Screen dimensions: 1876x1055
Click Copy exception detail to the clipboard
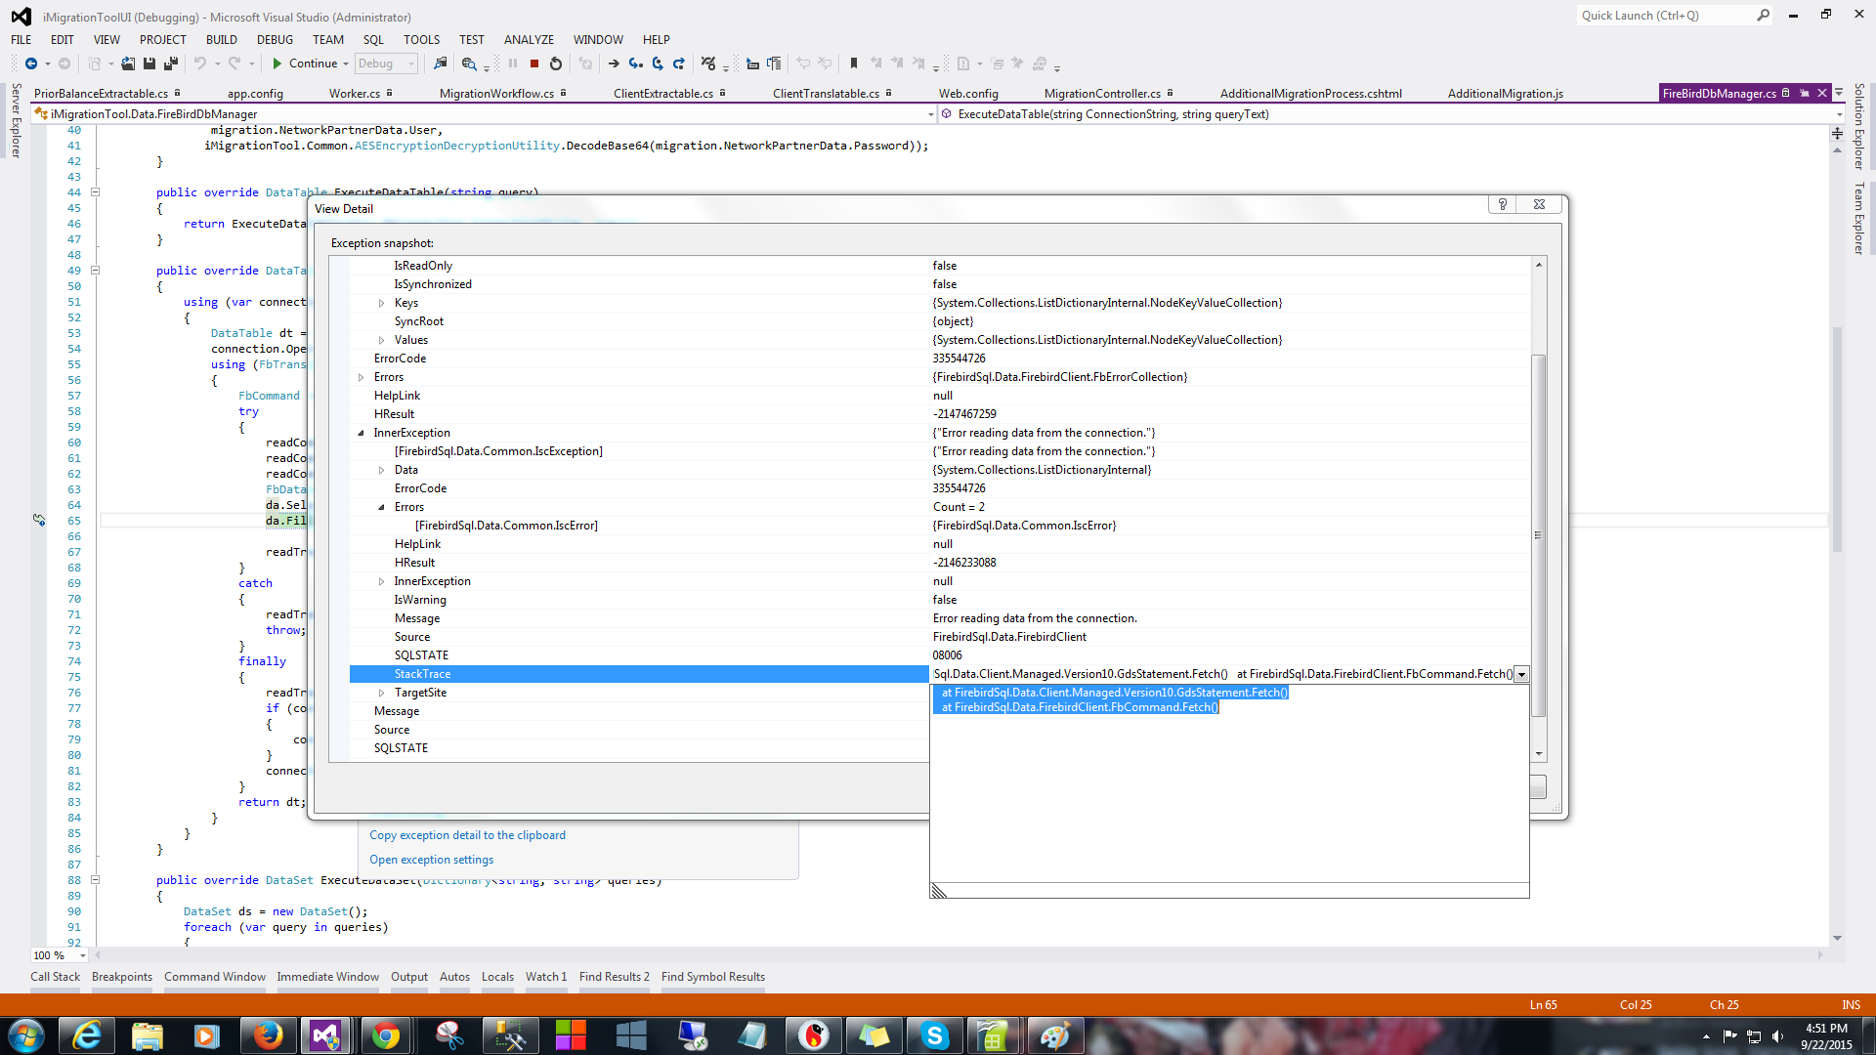tap(467, 835)
